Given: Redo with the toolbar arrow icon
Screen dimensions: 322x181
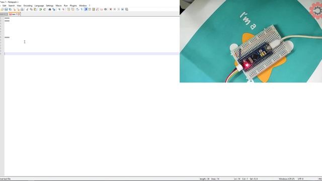Looking at the screenshot, I should coord(44,9).
